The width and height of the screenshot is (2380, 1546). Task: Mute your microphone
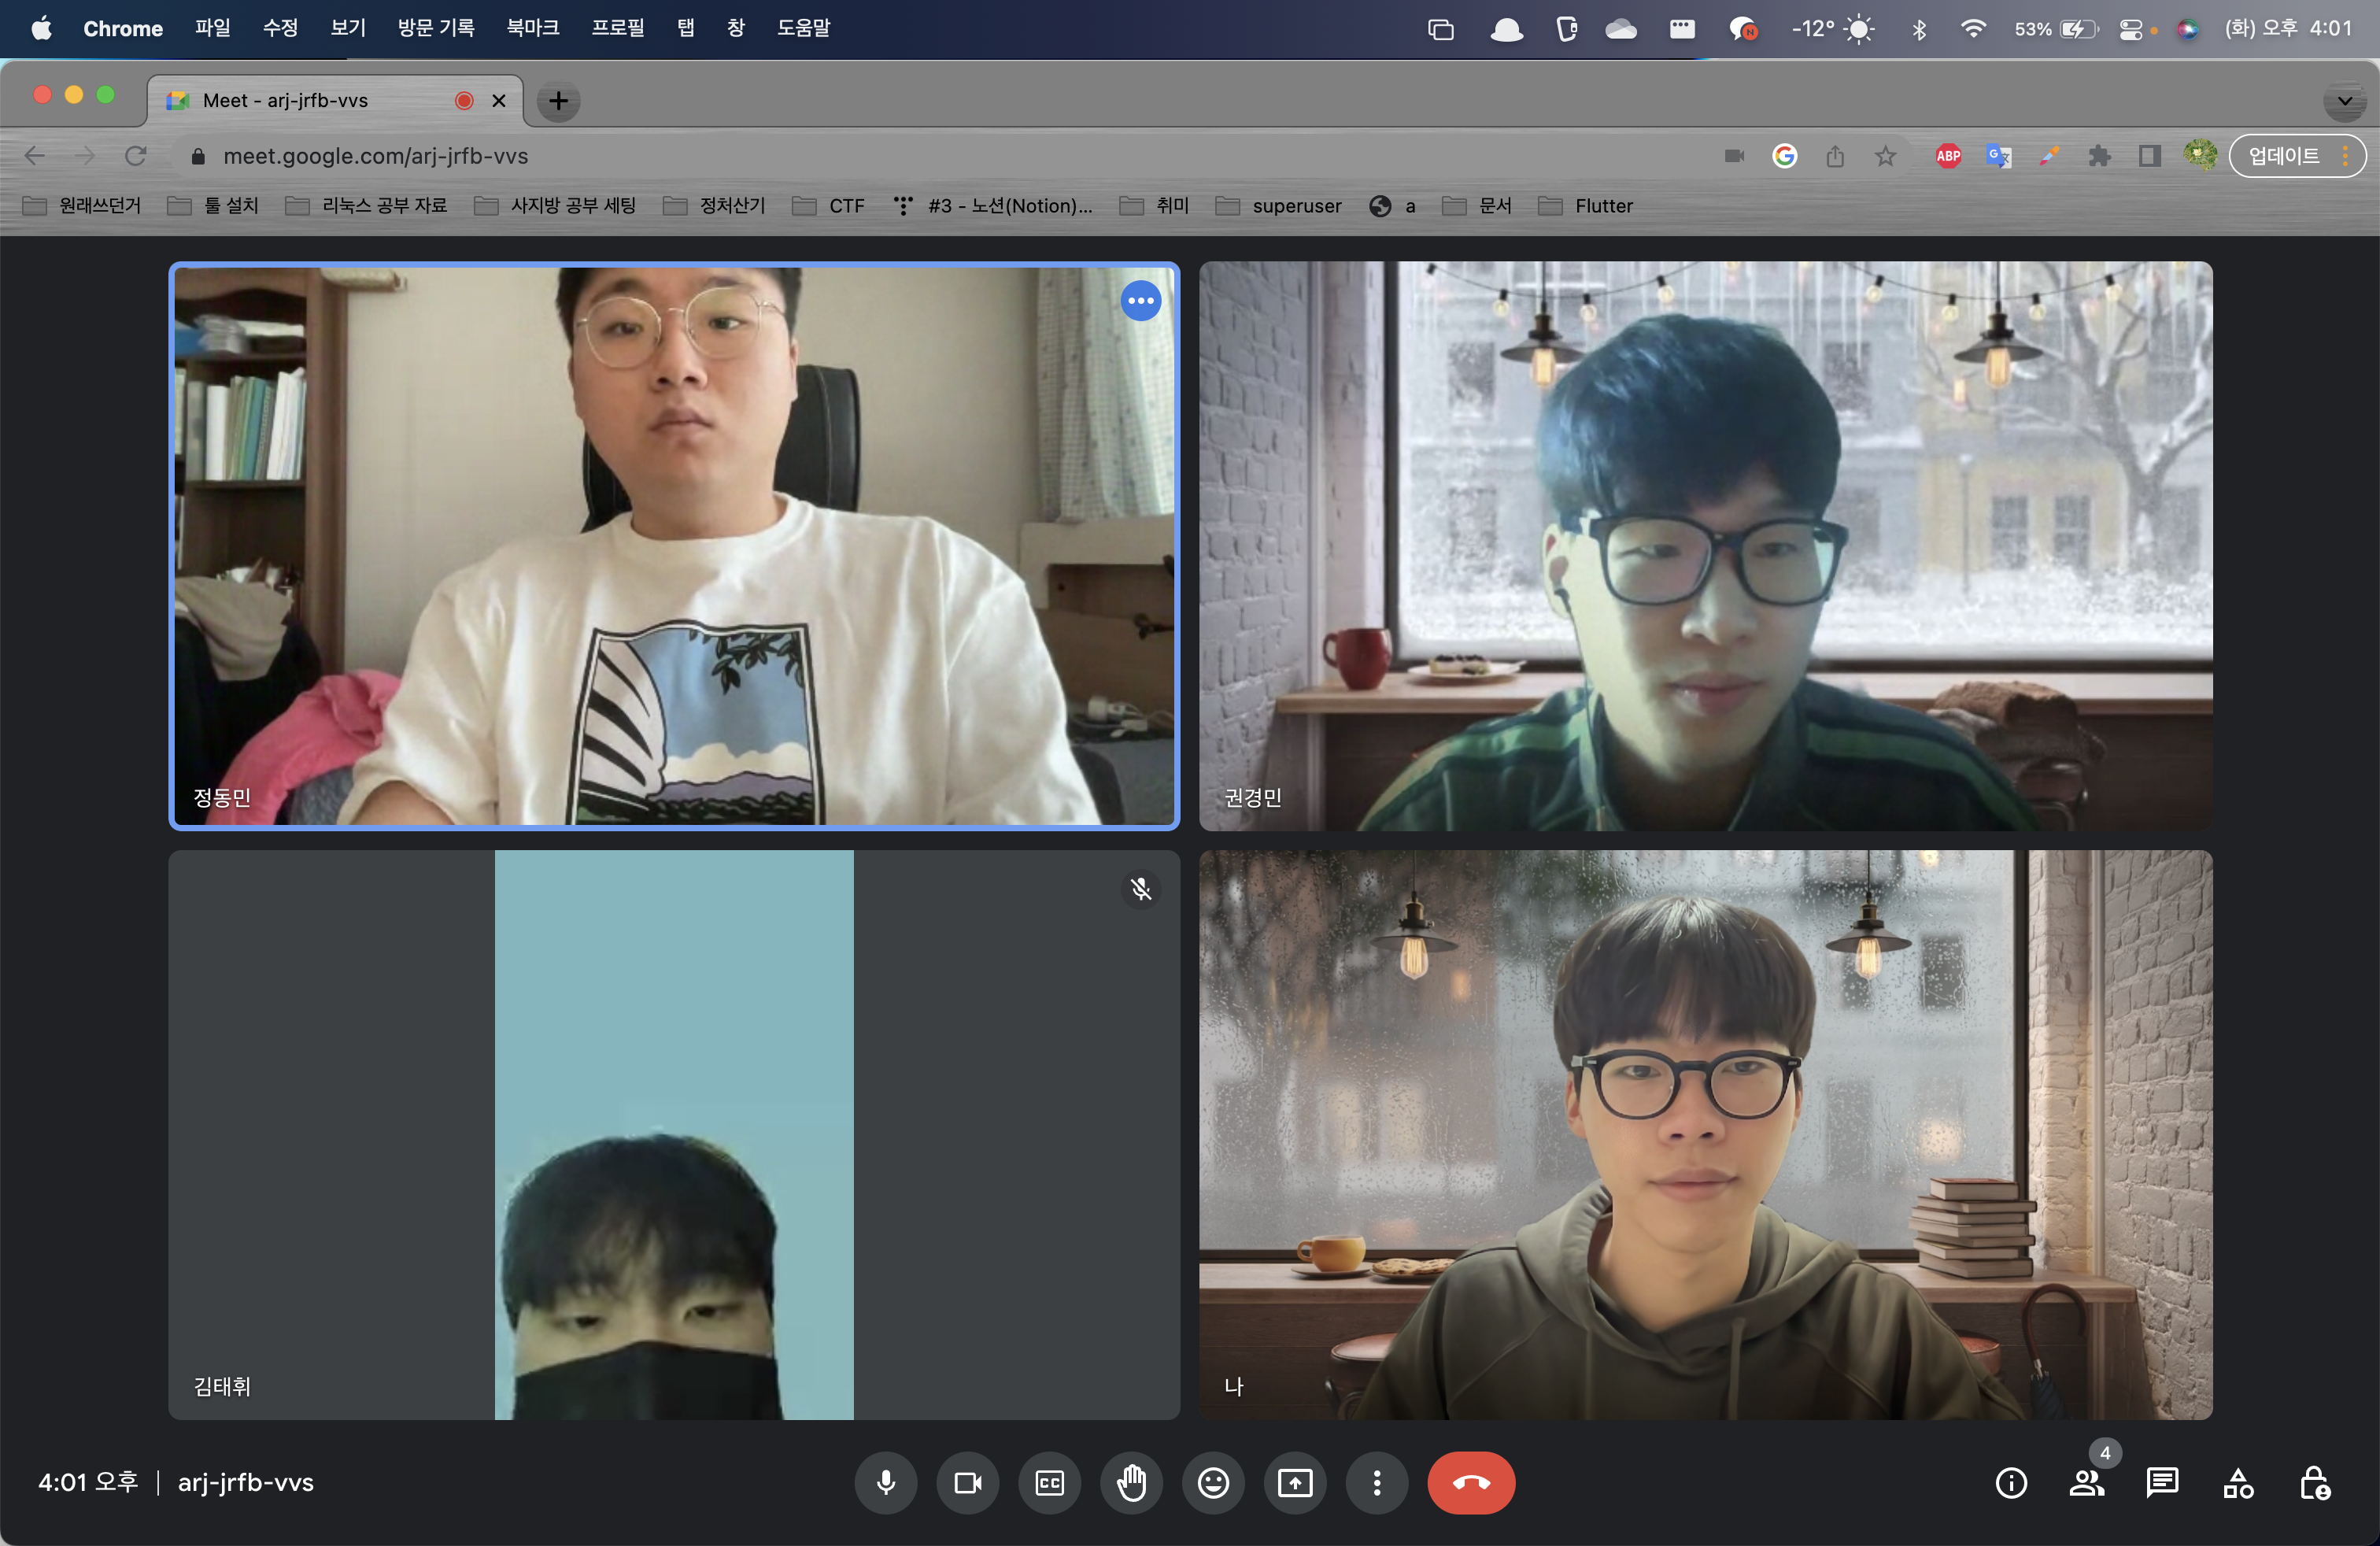coord(886,1482)
